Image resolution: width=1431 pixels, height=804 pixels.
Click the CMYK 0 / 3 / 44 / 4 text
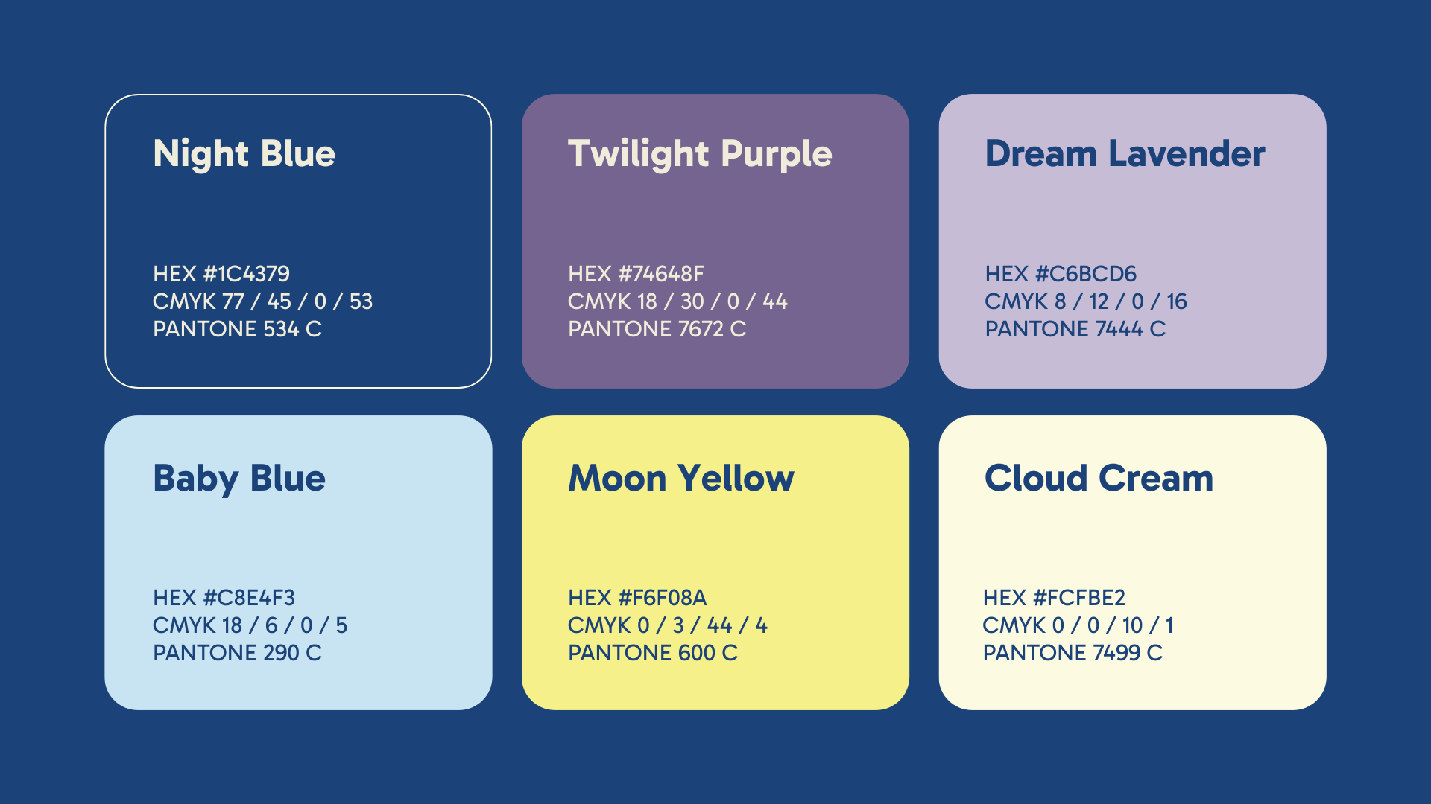pyautogui.click(x=667, y=625)
